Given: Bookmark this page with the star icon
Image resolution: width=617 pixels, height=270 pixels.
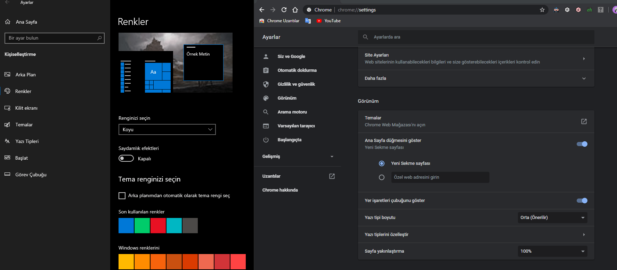Looking at the screenshot, I should pyautogui.click(x=542, y=10).
